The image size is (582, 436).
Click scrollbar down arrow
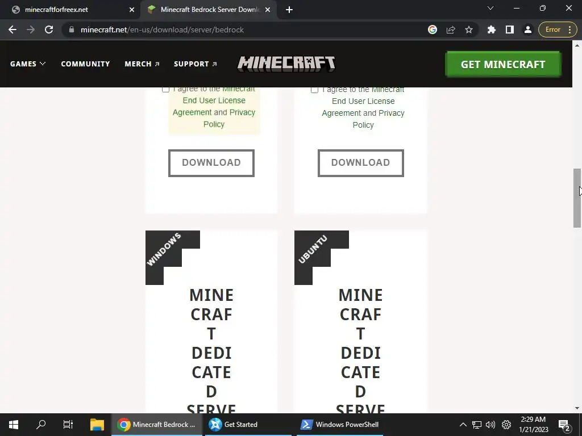[x=577, y=408]
